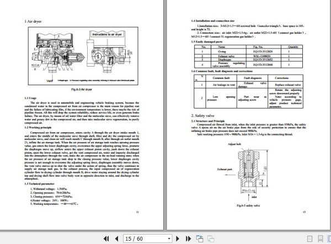
Task: Click the '1.5 Easily damaged parts' heading
Action: (x=207, y=42)
